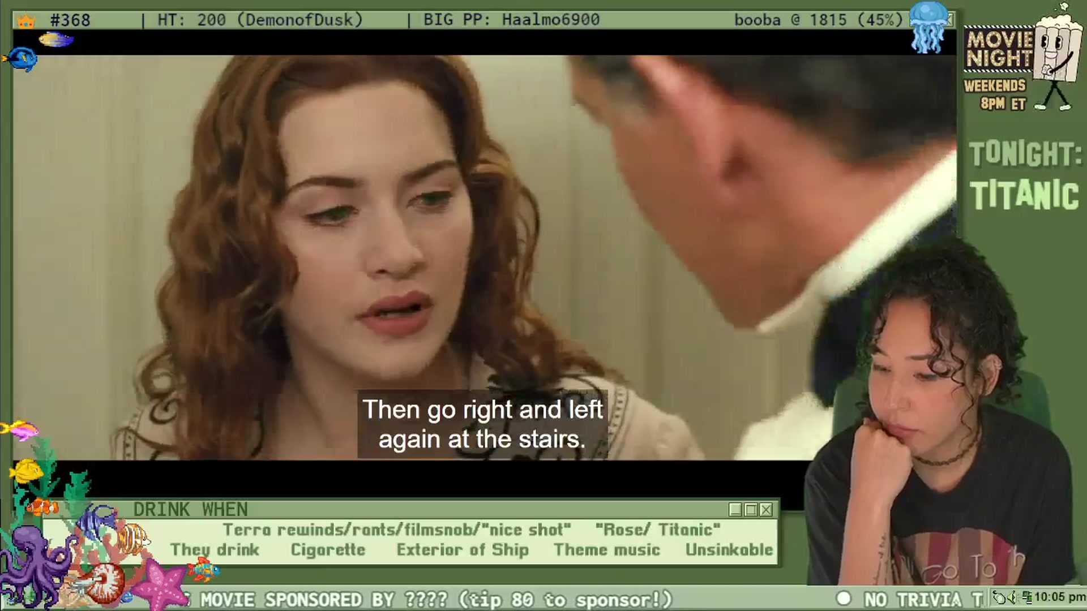
Task: Click the white dot beside NO TRIVIA
Action: pos(844,599)
